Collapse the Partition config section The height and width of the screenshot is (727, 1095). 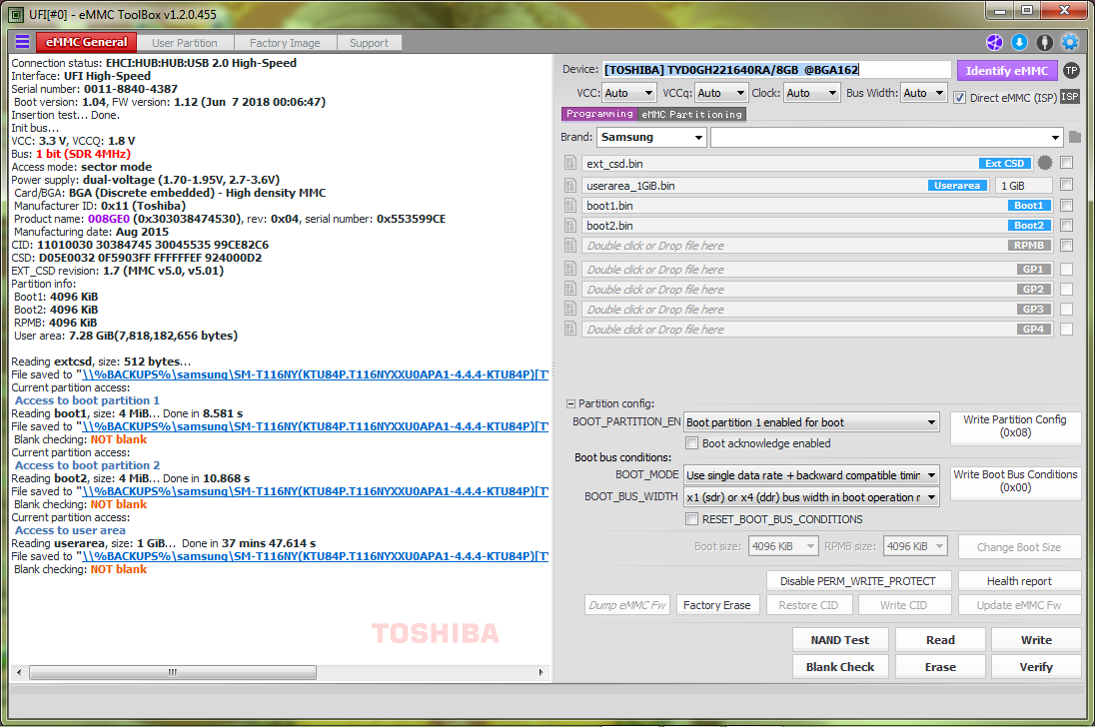click(x=570, y=404)
